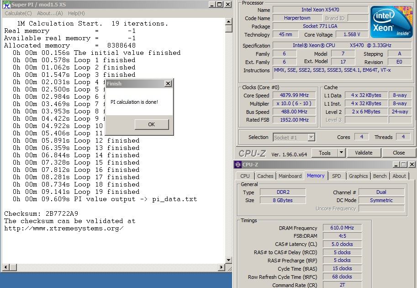Click the DRAM Frequency value 610.0 MHz
The height and width of the screenshot is (288, 417).
pos(342,228)
